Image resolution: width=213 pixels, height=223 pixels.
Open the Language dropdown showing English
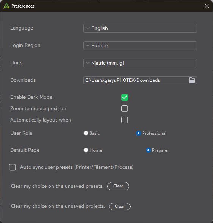tap(140, 28)
